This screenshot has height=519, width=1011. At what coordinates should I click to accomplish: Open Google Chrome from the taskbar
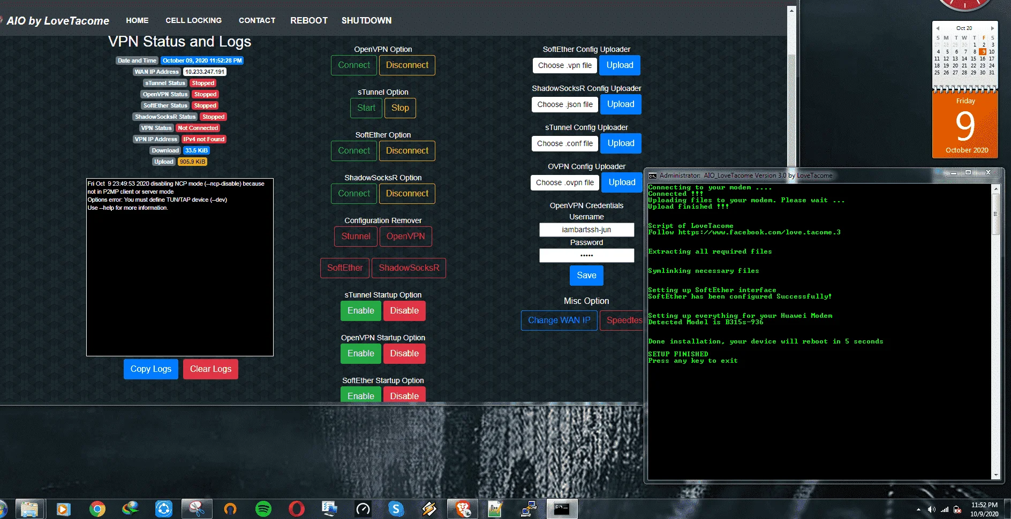point(97,509)
